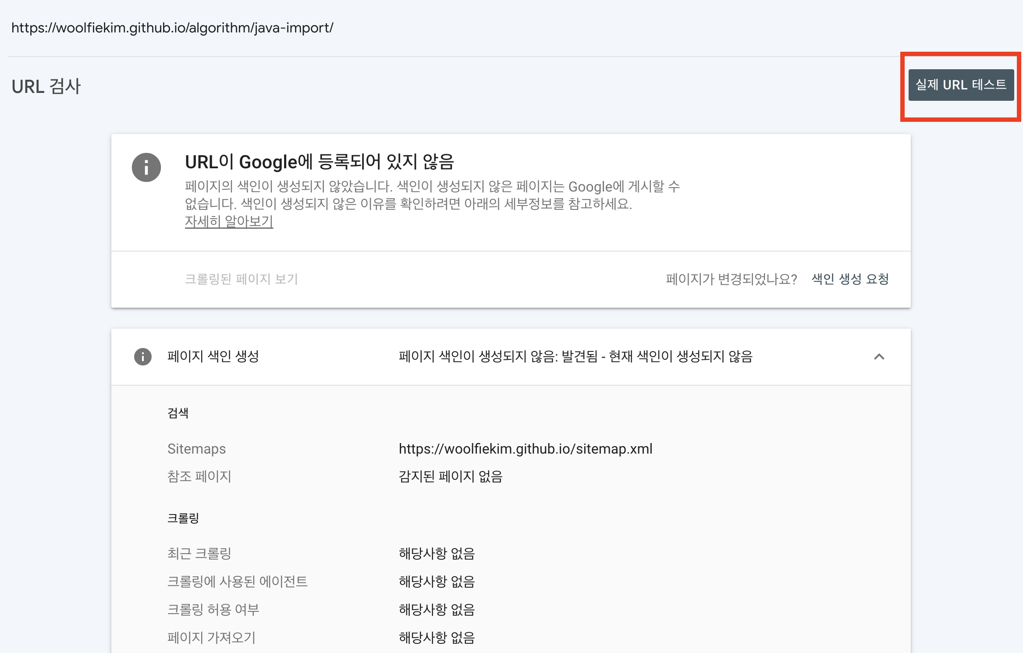Image resolution: width=1023 pixels, height=653 pixels.
Task: Click the URL 검사 page heading
Action: [x=46, y=86]
